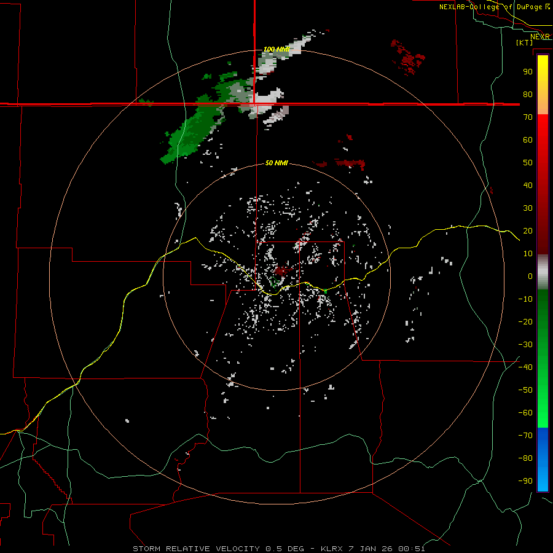
Task: Click the 70 value on the velocity scale
Action: 528,117
